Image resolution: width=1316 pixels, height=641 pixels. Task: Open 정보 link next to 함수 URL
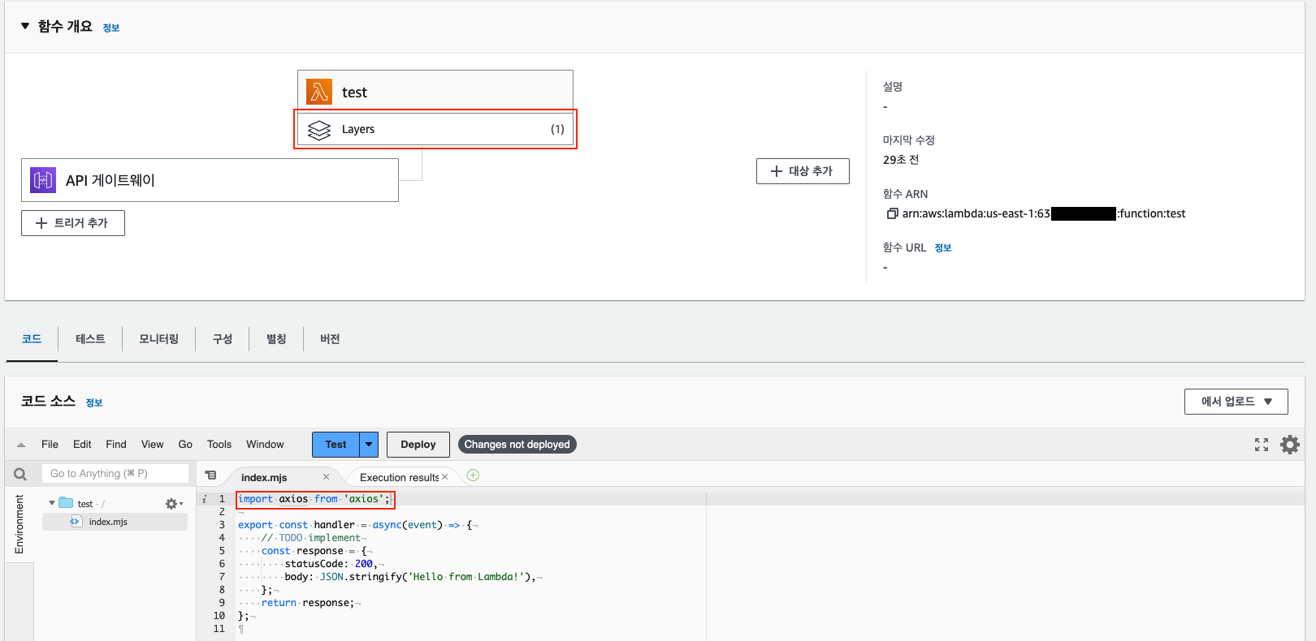[943, 248]
